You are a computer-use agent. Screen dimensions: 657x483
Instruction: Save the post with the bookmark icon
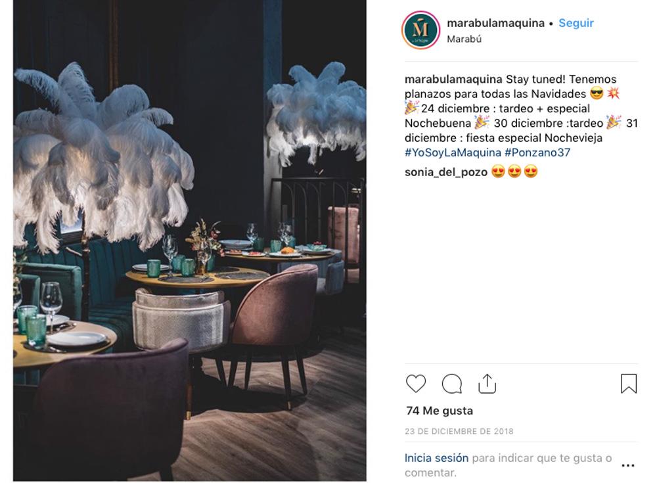(629, 383)
